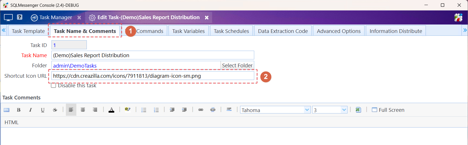Click into the Task Name field
The width and height of the screenshot is (468, 145).
(x=153, y=55)
